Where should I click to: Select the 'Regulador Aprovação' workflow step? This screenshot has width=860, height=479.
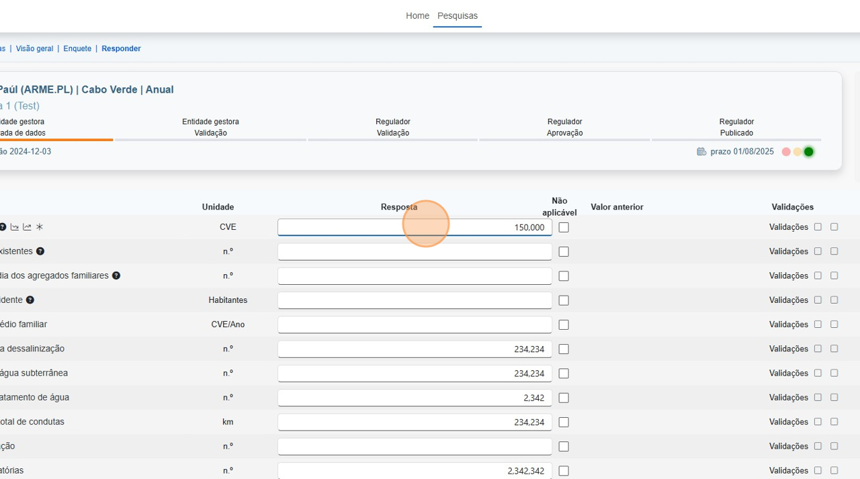(x=564, y=127)
